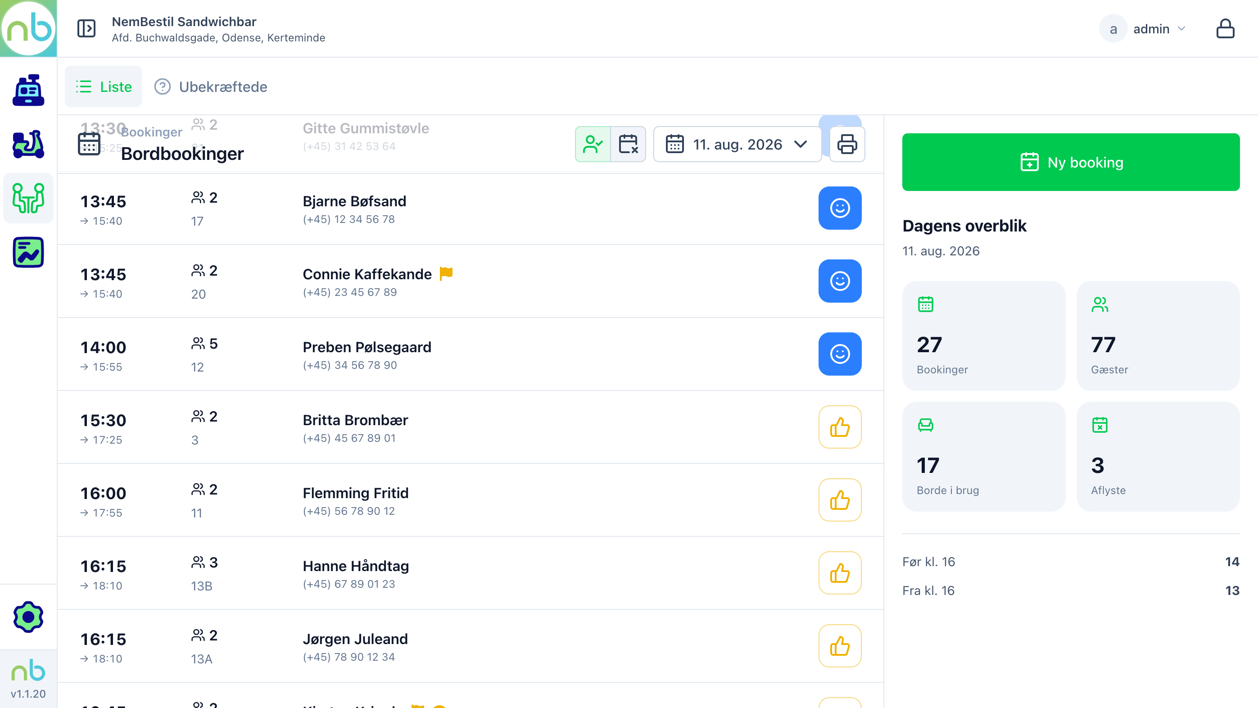Screen dimensions: 1258x708
Task: Click smiley status for Preben Pølsegaard
Action: coord(840,354)
